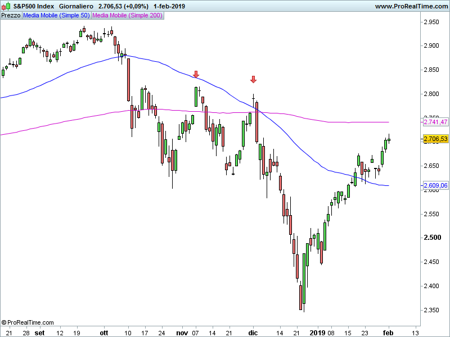Click the 2.950 price axis label
This screenshot has width=450, height=337.
coord(431,22)
